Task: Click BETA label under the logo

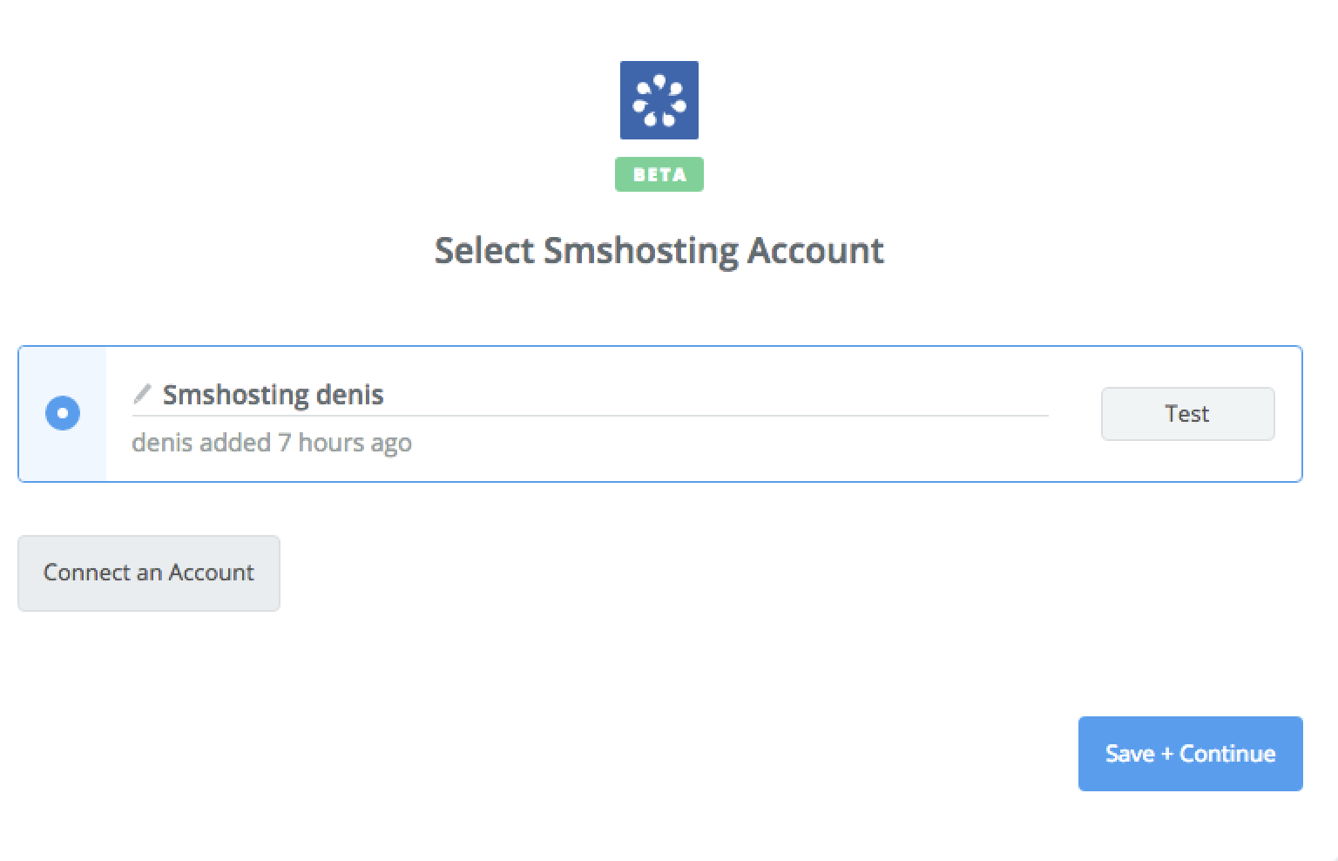Action: (x=659, y=174)
